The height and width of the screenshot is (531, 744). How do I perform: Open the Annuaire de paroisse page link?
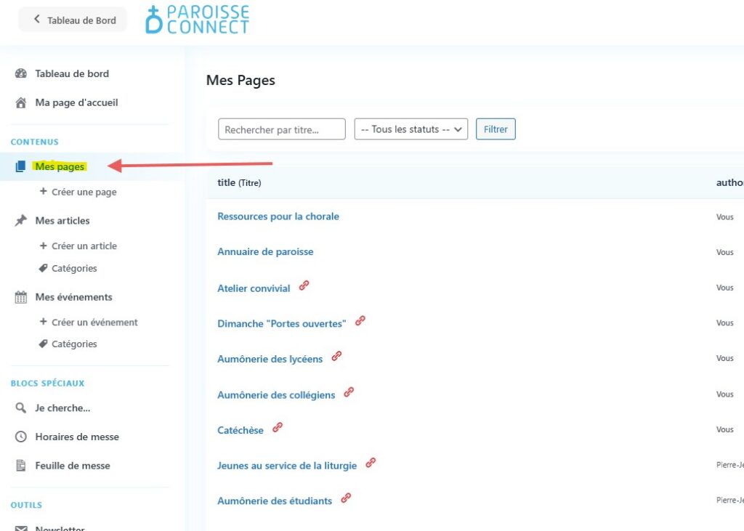pos(265,252)
